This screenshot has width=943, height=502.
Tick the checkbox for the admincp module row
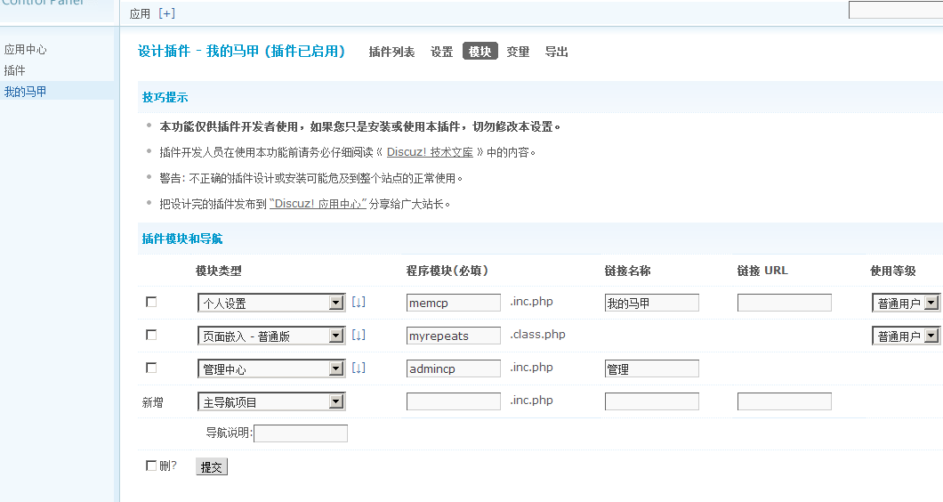click(x=151, y=368)
